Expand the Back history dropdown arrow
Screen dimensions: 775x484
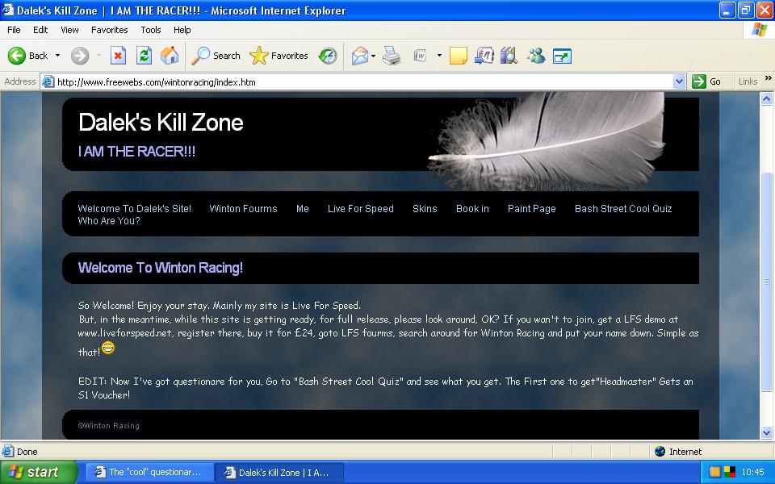pyautogui.click(x=58, y=56)
